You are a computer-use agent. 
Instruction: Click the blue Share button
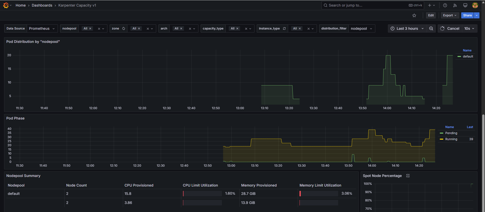coord(467,15)
